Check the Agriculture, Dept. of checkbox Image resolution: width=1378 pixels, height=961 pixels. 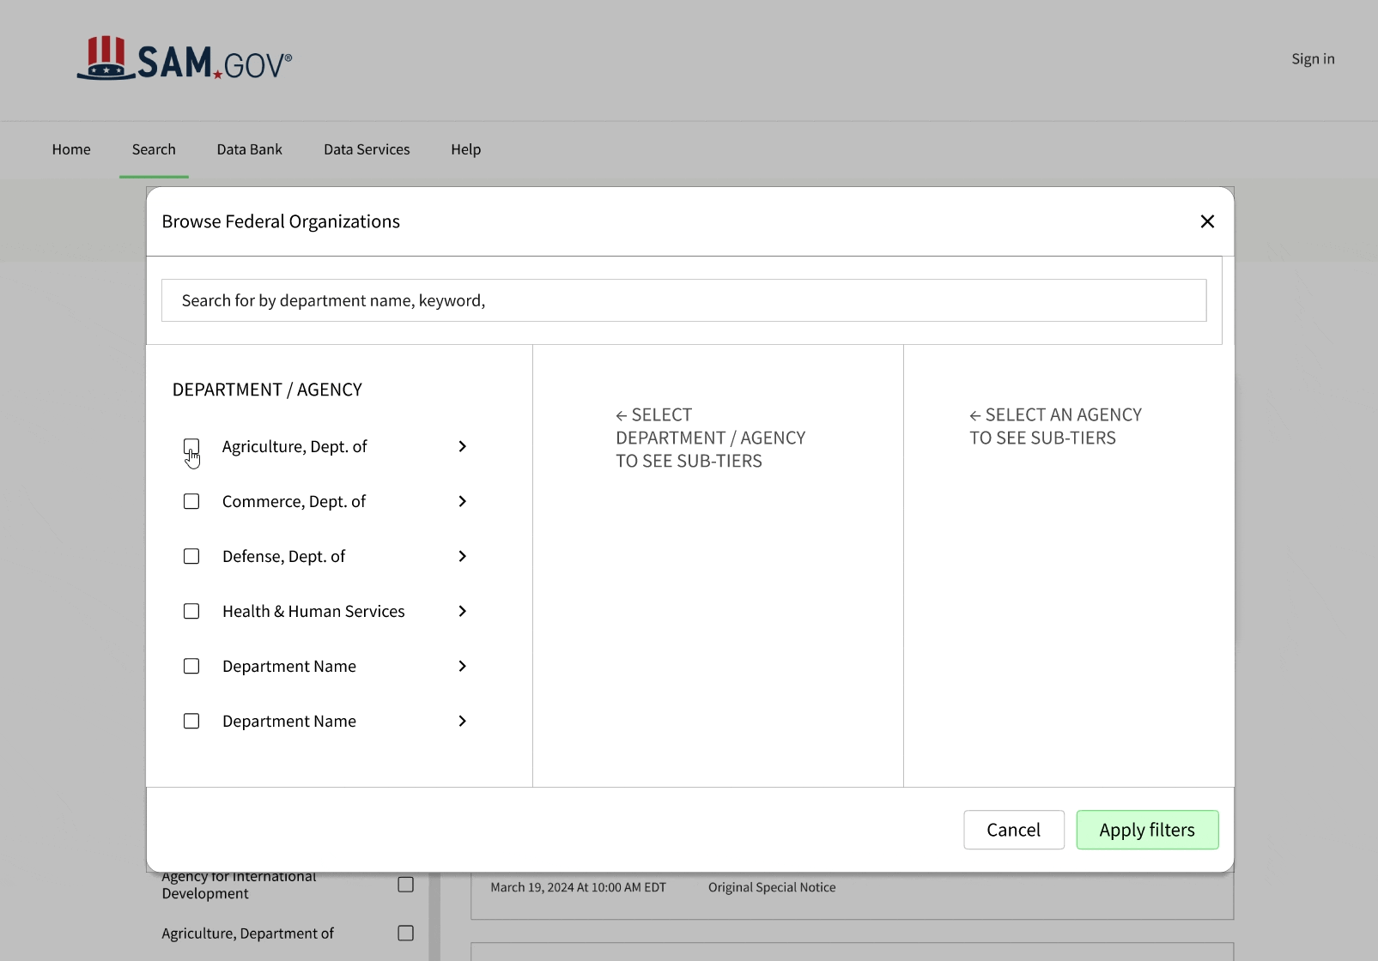191,446
